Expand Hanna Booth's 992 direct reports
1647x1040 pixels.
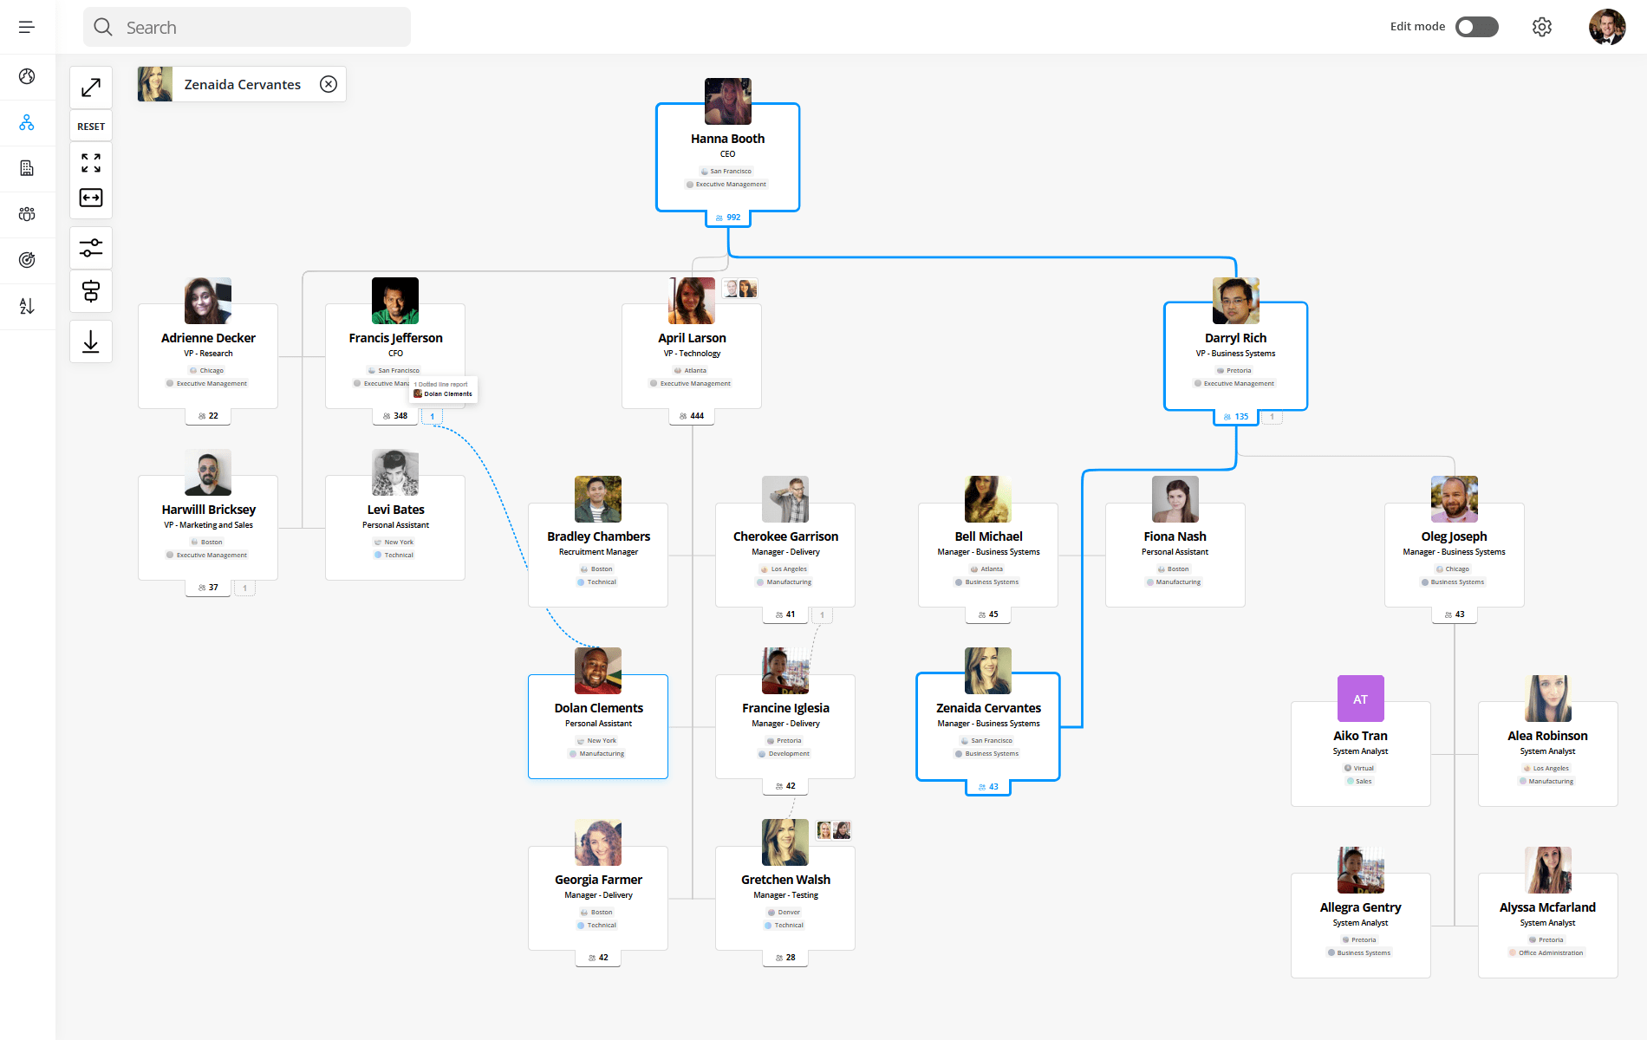[727, 217]
